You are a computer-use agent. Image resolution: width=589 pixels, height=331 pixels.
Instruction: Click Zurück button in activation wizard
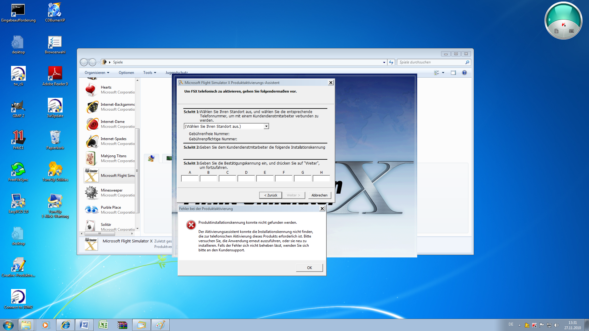[271, 195]
